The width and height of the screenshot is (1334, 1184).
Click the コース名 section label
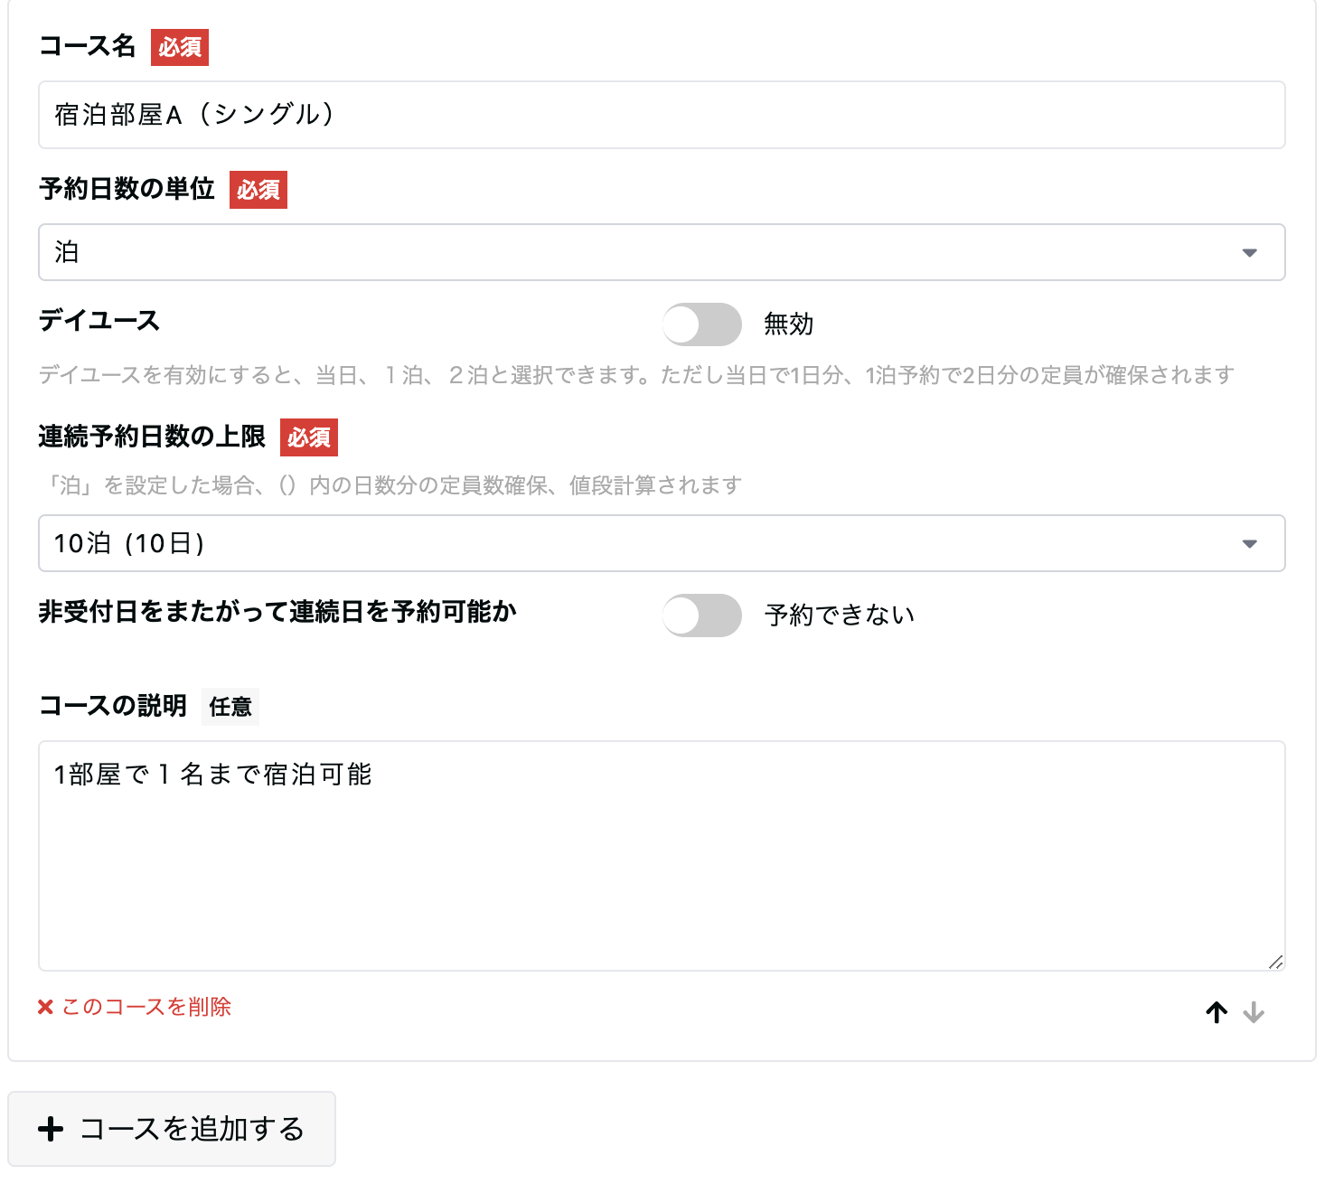pyautogui.click(x=89, y=46)
